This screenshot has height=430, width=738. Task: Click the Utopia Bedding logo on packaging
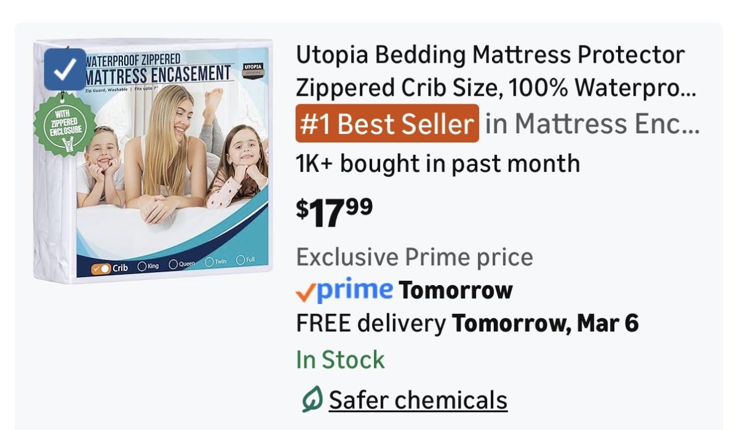click(252, 68)
